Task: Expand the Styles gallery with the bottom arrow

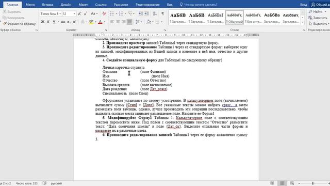Action: pyautogui.click(x=303, y=22)
